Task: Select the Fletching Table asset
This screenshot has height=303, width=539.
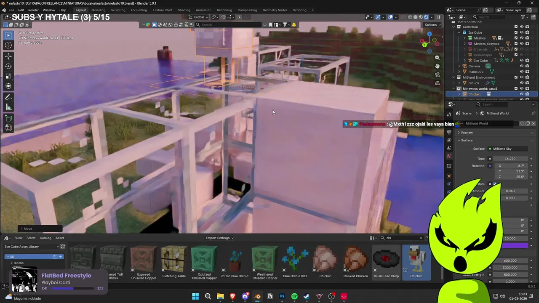Action: click(174, 263)
